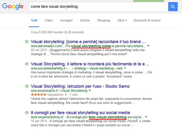Focus the search box with 'come fare visual storytelling'

pos(98,7)
